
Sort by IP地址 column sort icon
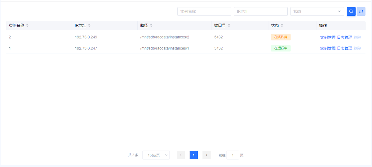[x=89, y=25]
